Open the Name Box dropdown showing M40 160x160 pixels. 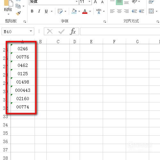[31, 31]
